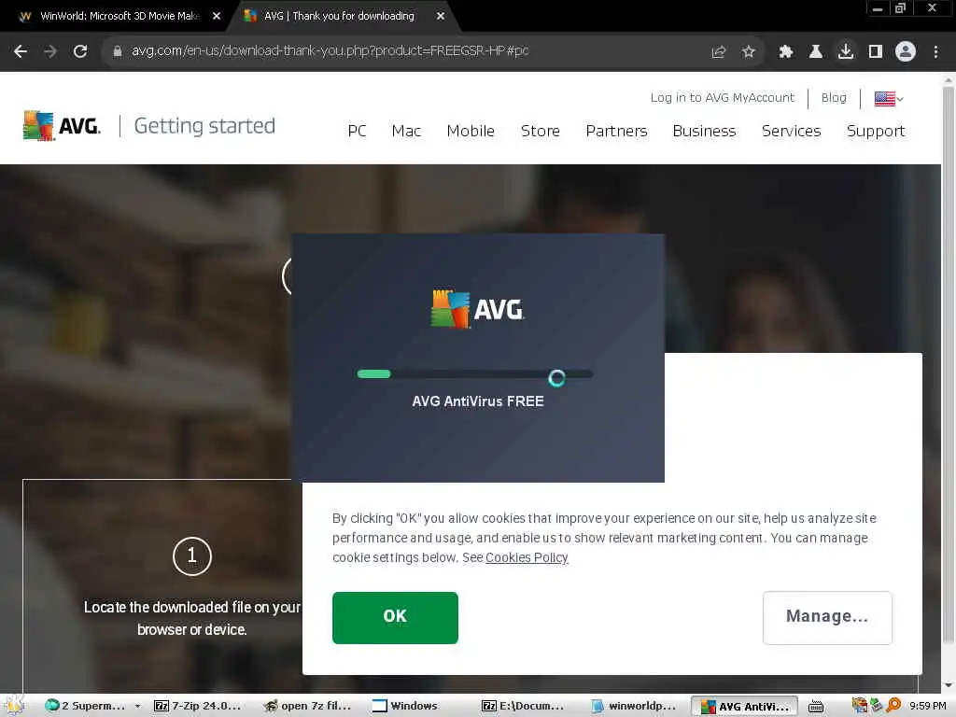Open the Cookies Policy link
Viewport: 956px width, 717px height.
coord(527,557)
